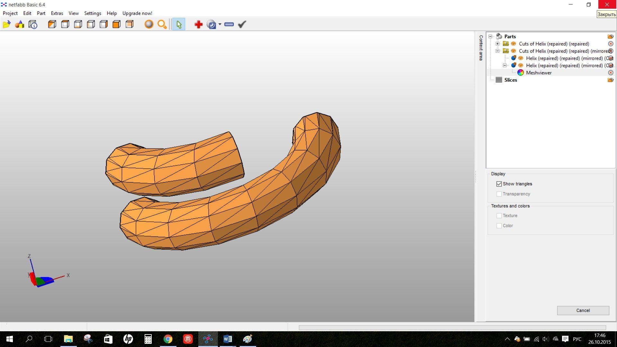Show hidden system tray icons chevron
Viewport: 617px width, 347px height.
click(x=507, y=339)
